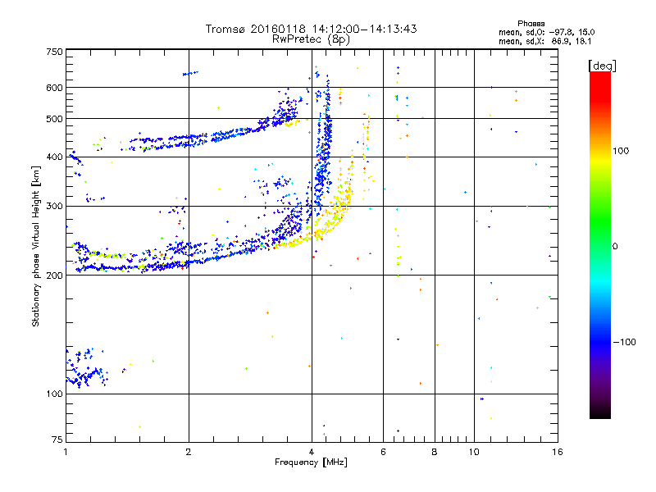
Task: Click the x-axis tick label '8'
Action: [x=435, y=452]
